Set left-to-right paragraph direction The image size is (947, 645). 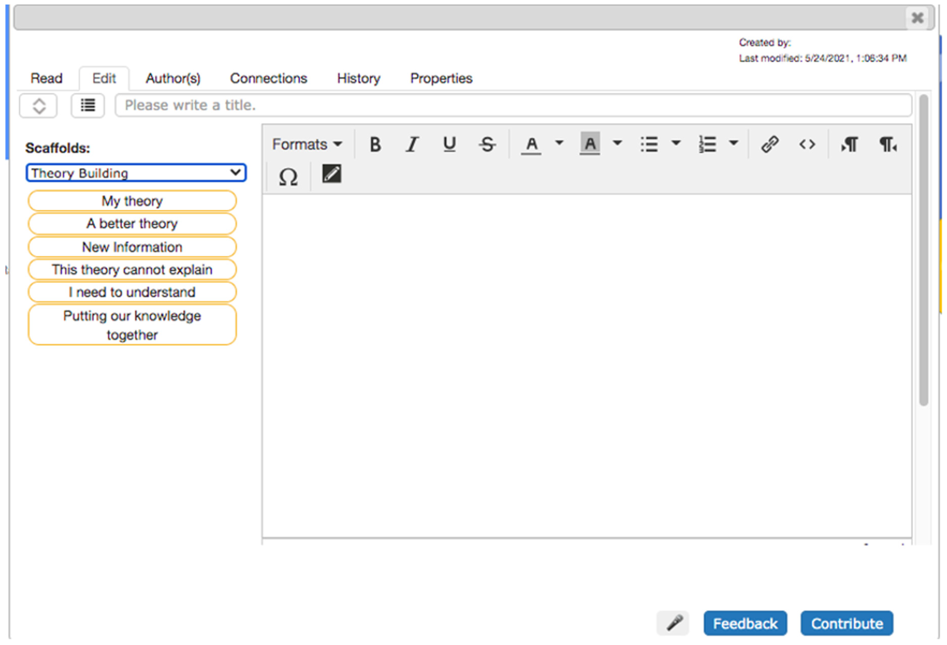(x=849, y=144)
